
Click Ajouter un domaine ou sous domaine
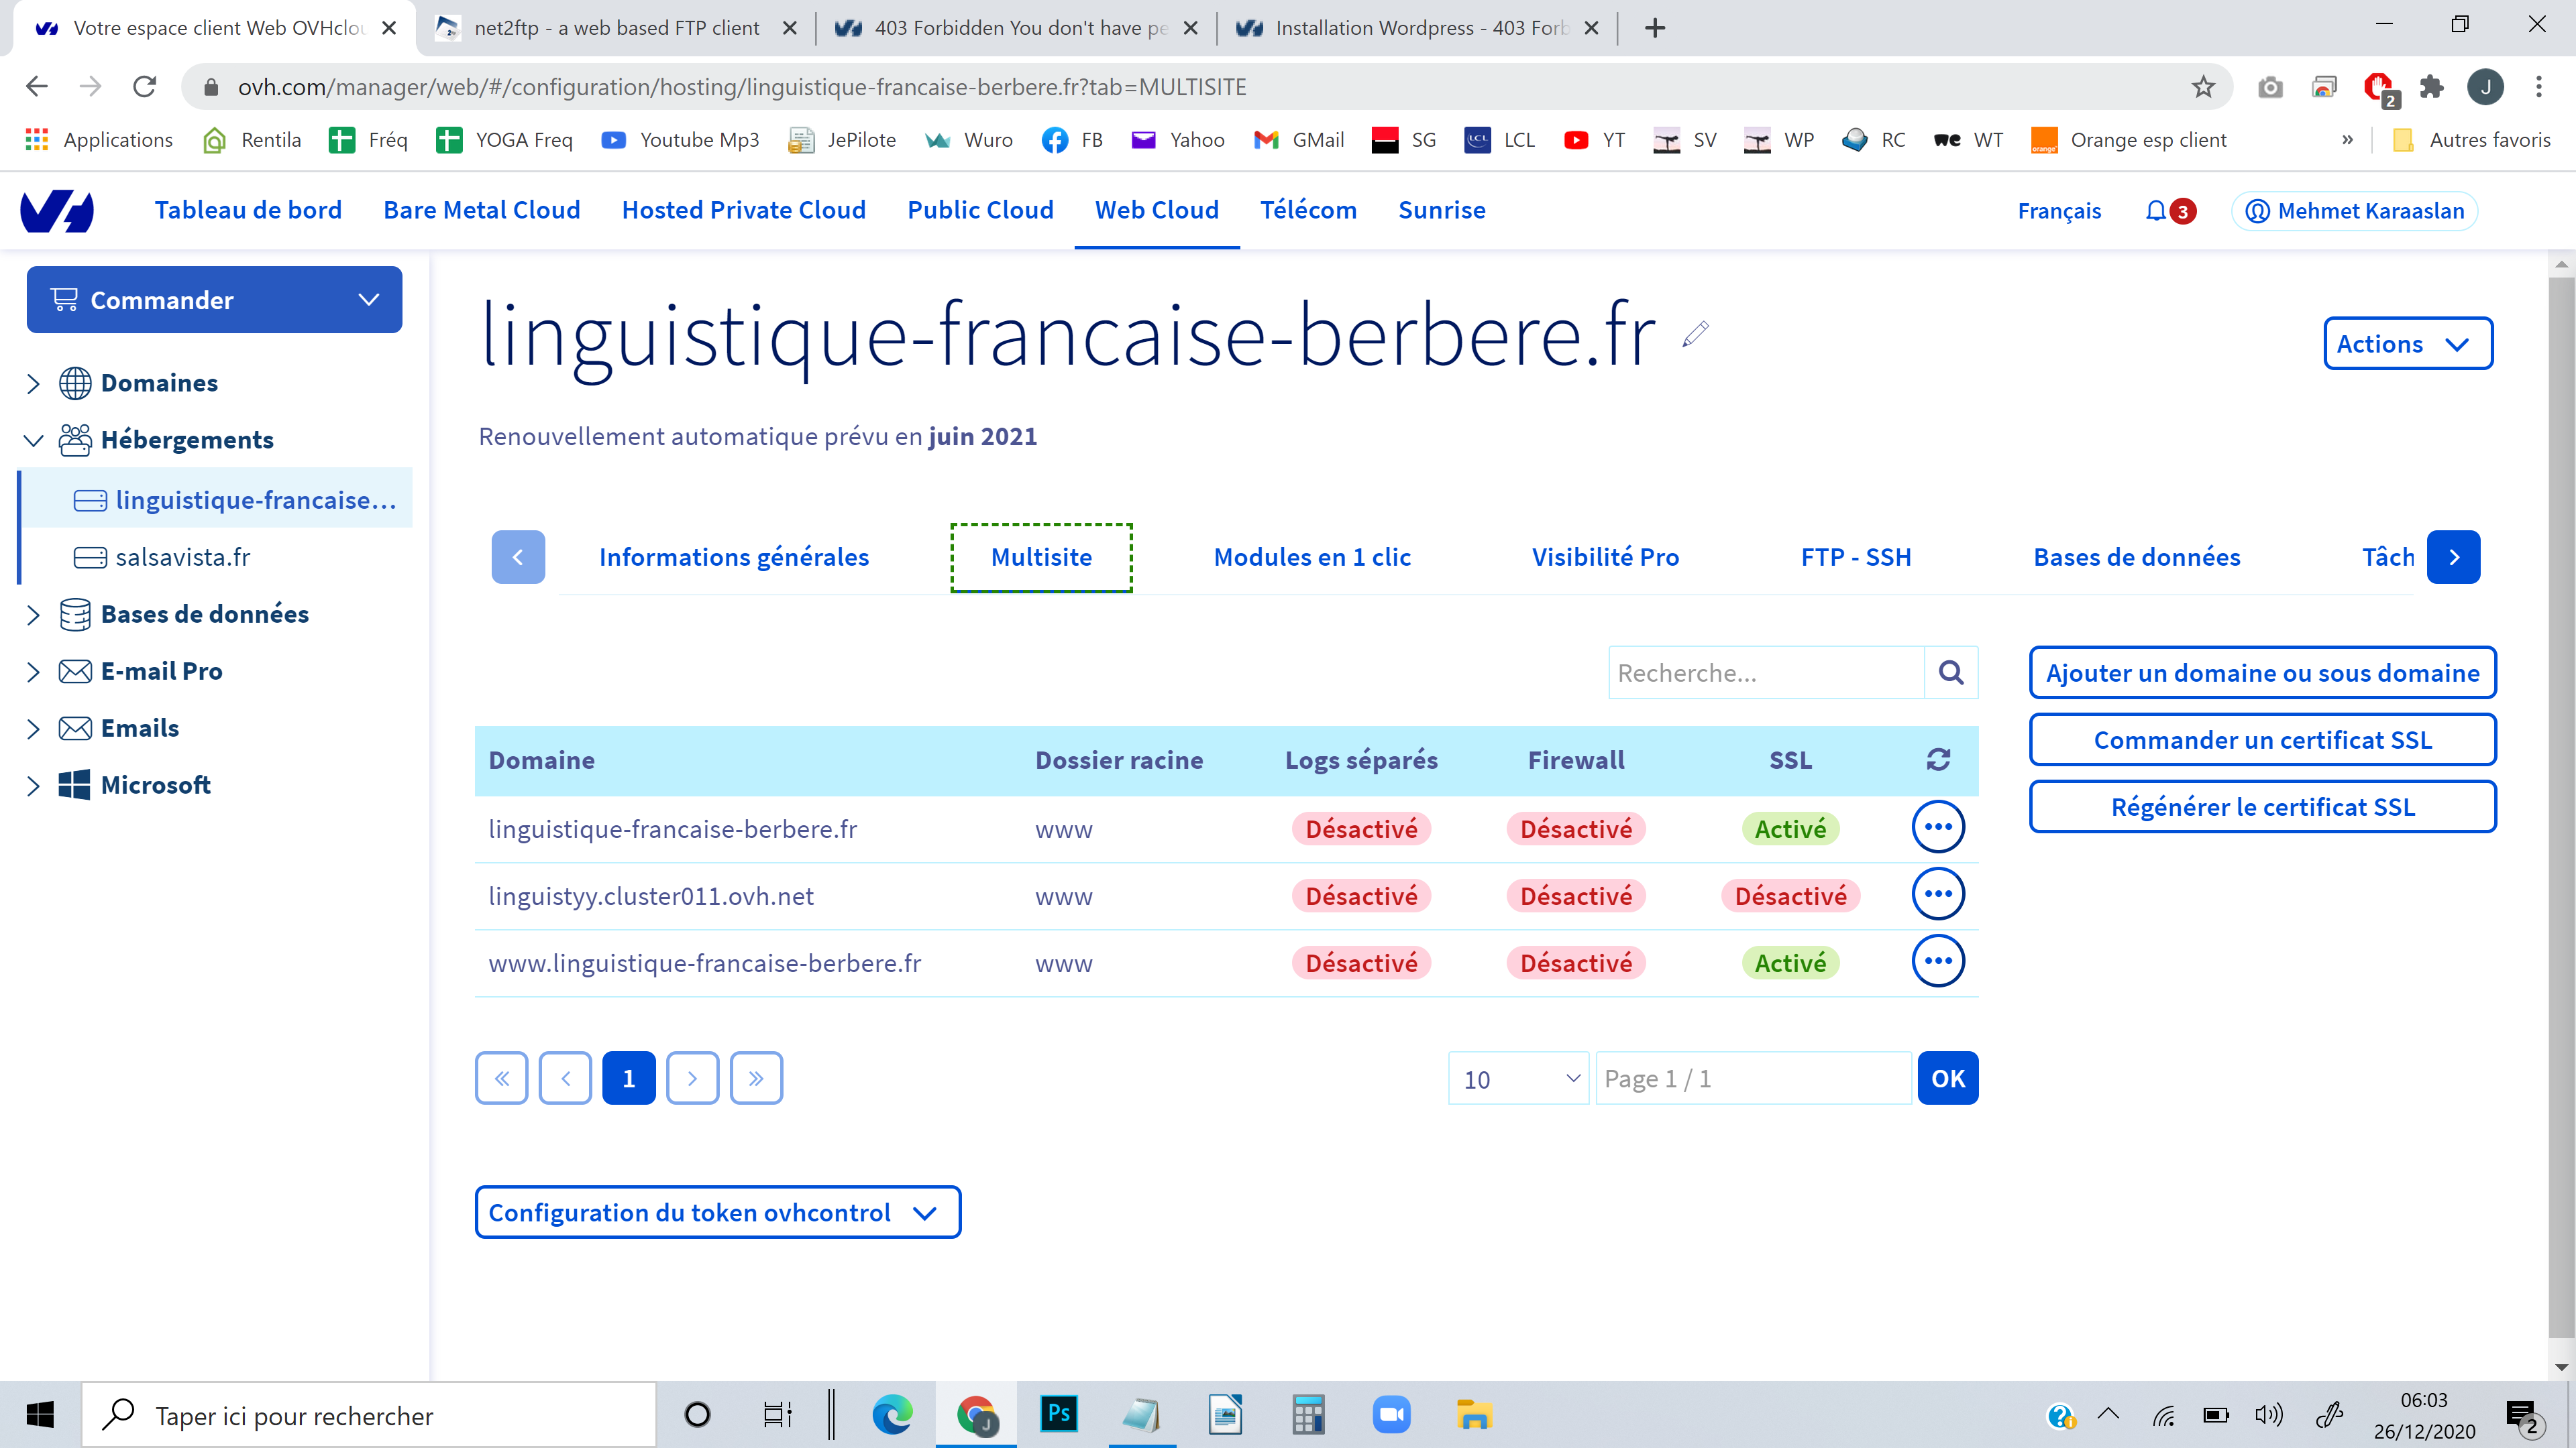tap(2262, 674)
